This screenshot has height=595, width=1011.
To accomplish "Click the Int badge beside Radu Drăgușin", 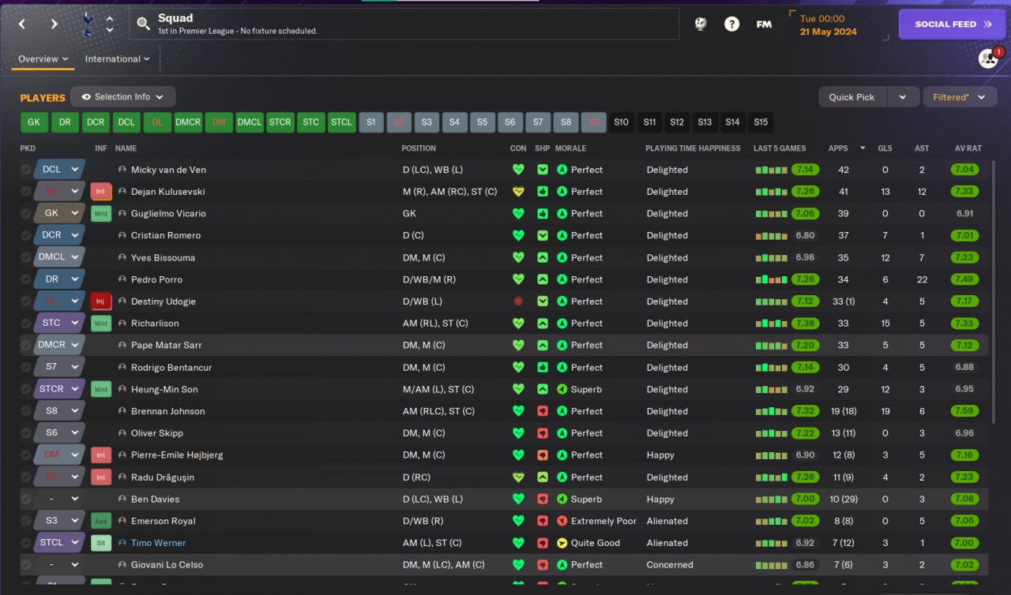I will [101, 477].
